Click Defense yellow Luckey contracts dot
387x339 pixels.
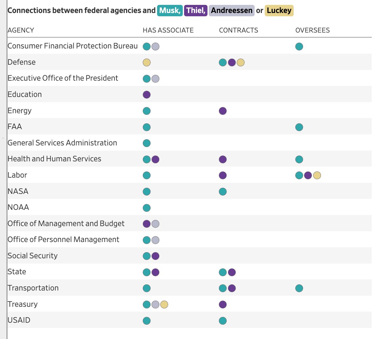pyautogui.click(x=241, y=62)
